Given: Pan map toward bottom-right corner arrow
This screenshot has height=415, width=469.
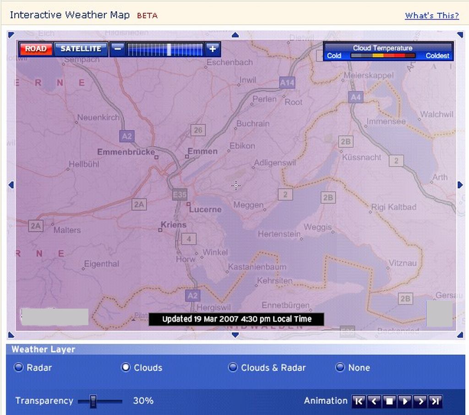Looking at the screenshot, I should [460, 335].
